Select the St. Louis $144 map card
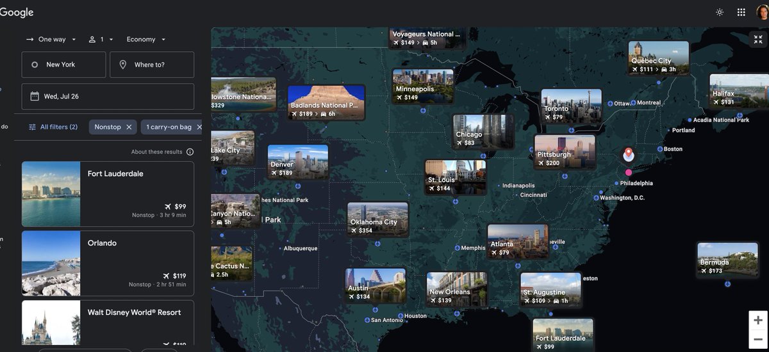Screen dimensions: 769x352 click(456, 177)
